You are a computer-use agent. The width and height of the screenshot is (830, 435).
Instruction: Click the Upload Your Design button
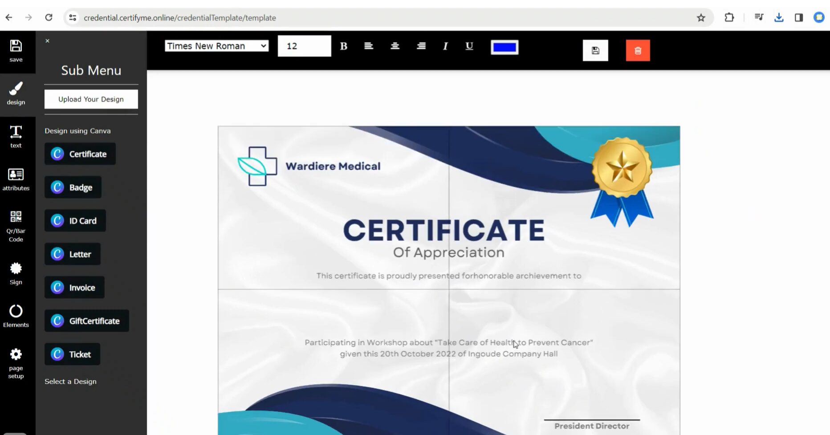pos(91,99)
